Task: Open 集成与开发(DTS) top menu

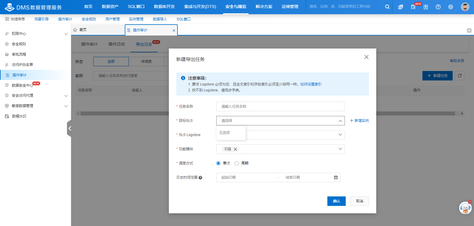Action: click(200, 7)
